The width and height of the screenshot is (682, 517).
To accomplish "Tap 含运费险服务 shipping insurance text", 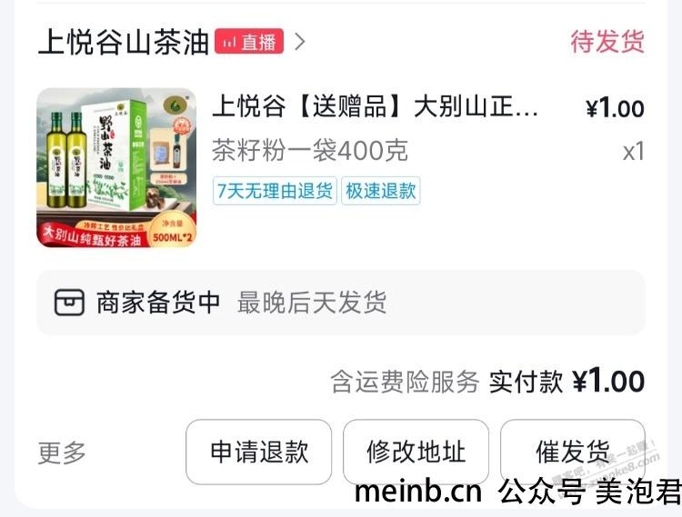I will (405, 382).
